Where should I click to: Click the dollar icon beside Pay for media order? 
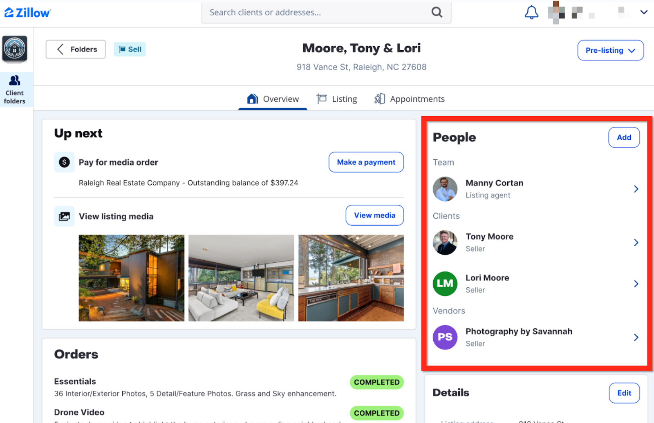coord(64,162)
